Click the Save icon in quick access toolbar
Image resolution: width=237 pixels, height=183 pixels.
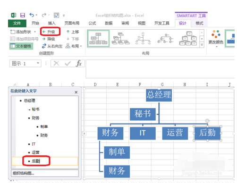(x=23, y=15)
